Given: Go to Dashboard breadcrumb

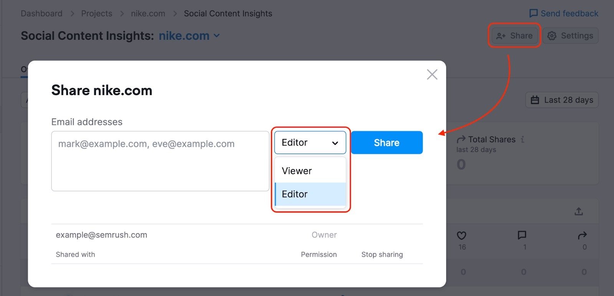Looking at the screenshot, I should (x=41, y=13).
